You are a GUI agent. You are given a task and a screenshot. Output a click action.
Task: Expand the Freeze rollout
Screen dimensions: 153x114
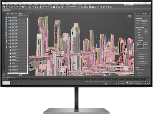pos(138,67)
